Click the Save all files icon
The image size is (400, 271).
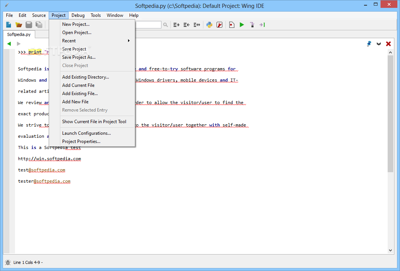(x=39, y=25)
